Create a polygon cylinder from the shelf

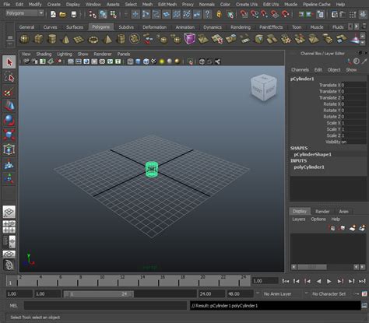[52, 39]
